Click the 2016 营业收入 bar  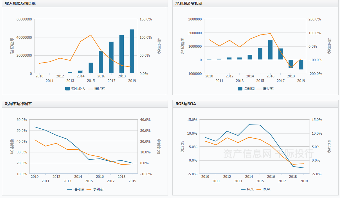tap(101, 62)
